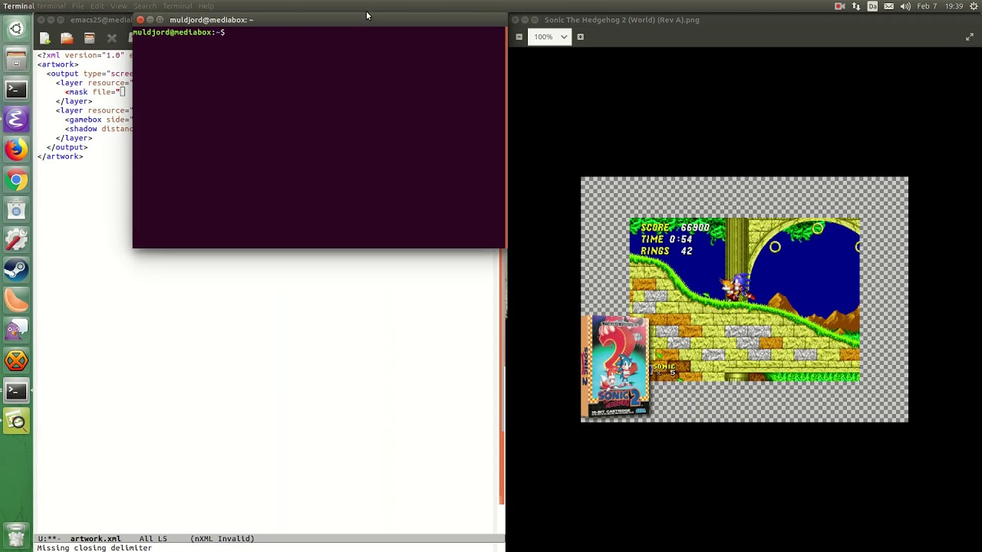Open the Search menu in top bar
This screenshot has width=982, height=552.
(145, 6)
